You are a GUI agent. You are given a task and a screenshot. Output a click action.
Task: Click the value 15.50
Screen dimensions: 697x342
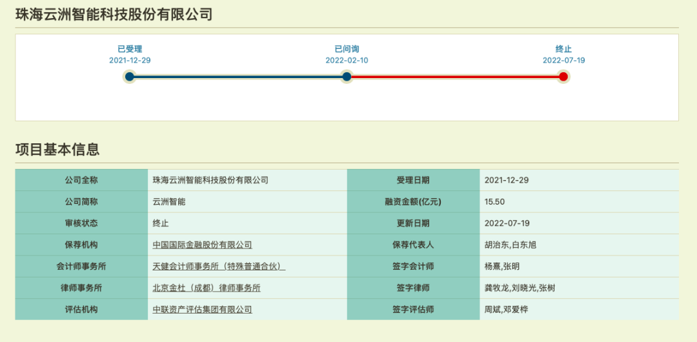[494, 201]
